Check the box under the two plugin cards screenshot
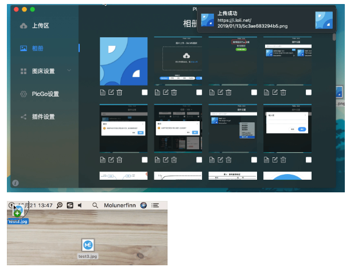Image resolution: width=354 pixels, height=271 pixels. pos(309,92)
